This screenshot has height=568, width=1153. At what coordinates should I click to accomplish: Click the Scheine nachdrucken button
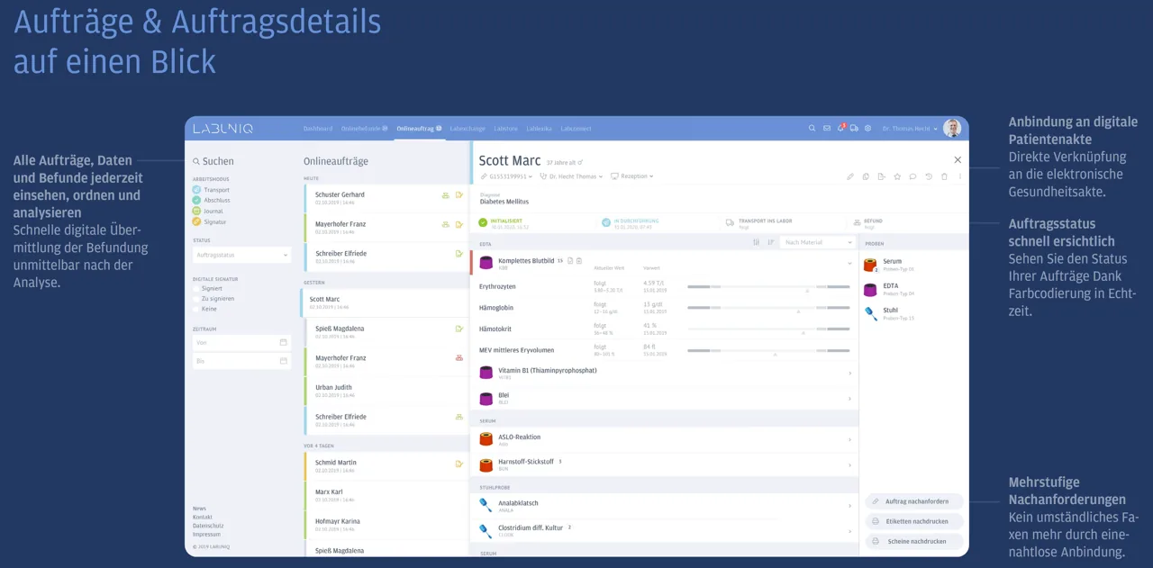pyautogui.click(x=914, y=541)
